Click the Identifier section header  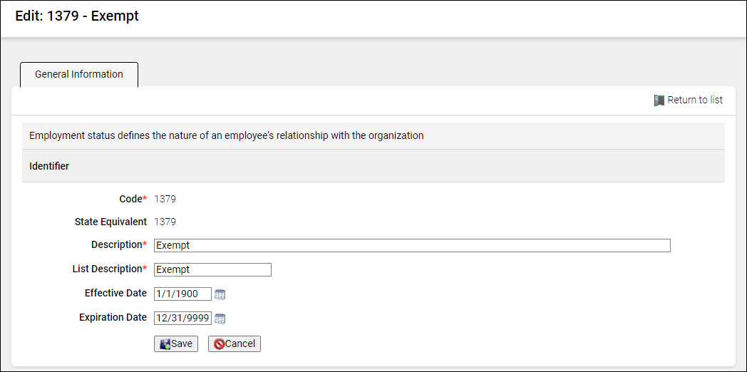pos(49,166)
